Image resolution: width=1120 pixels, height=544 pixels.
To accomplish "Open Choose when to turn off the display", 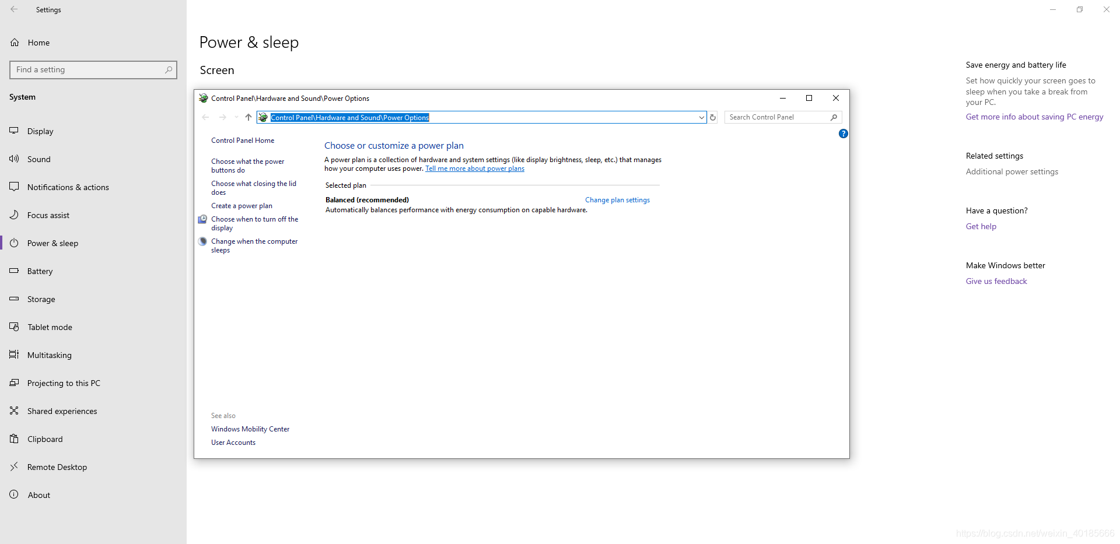I will coord(255,223).
